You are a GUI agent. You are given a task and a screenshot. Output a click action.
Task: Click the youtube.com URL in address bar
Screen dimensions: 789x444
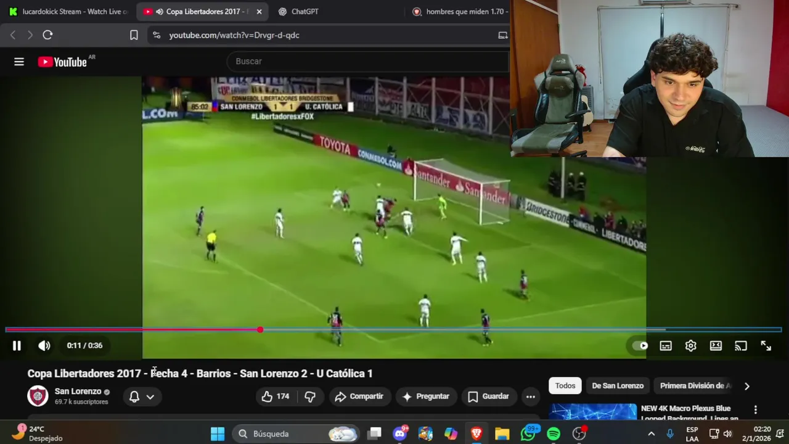tap(234, 35)
